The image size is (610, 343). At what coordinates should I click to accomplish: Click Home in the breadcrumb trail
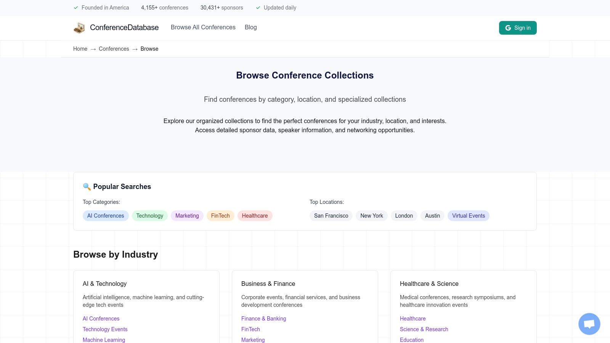tap(80, 49)
